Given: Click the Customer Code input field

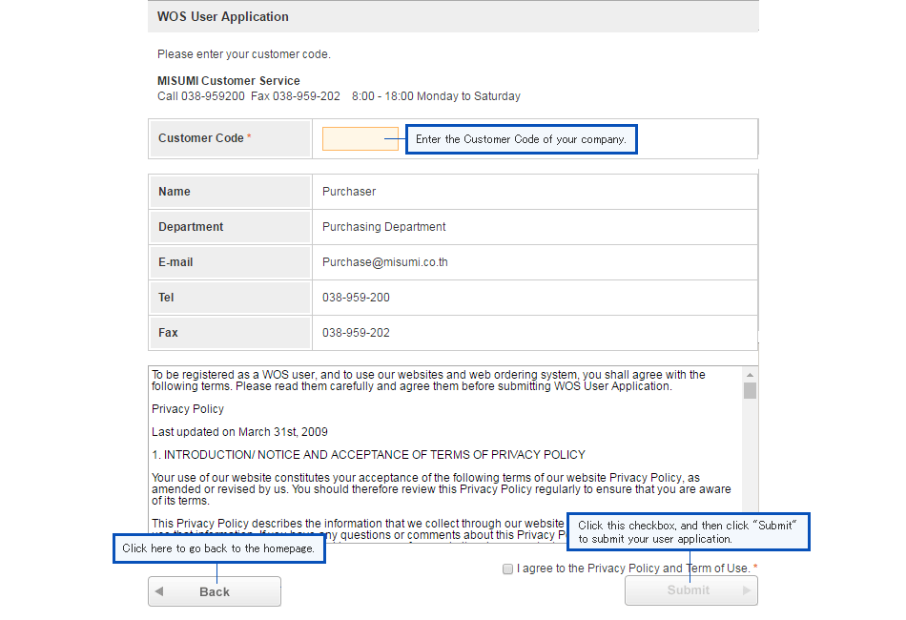Looking at the screenshot, I should click(x=360, y=138).
